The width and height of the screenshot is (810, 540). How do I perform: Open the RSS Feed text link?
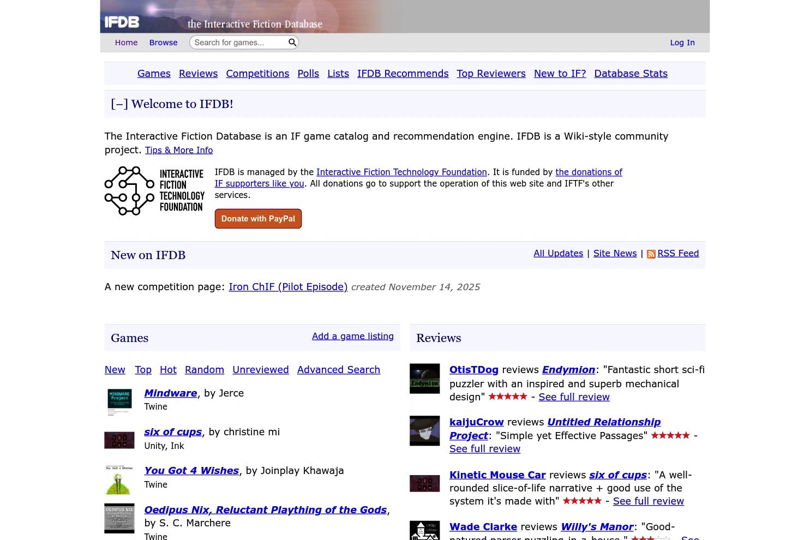point(678,253)
